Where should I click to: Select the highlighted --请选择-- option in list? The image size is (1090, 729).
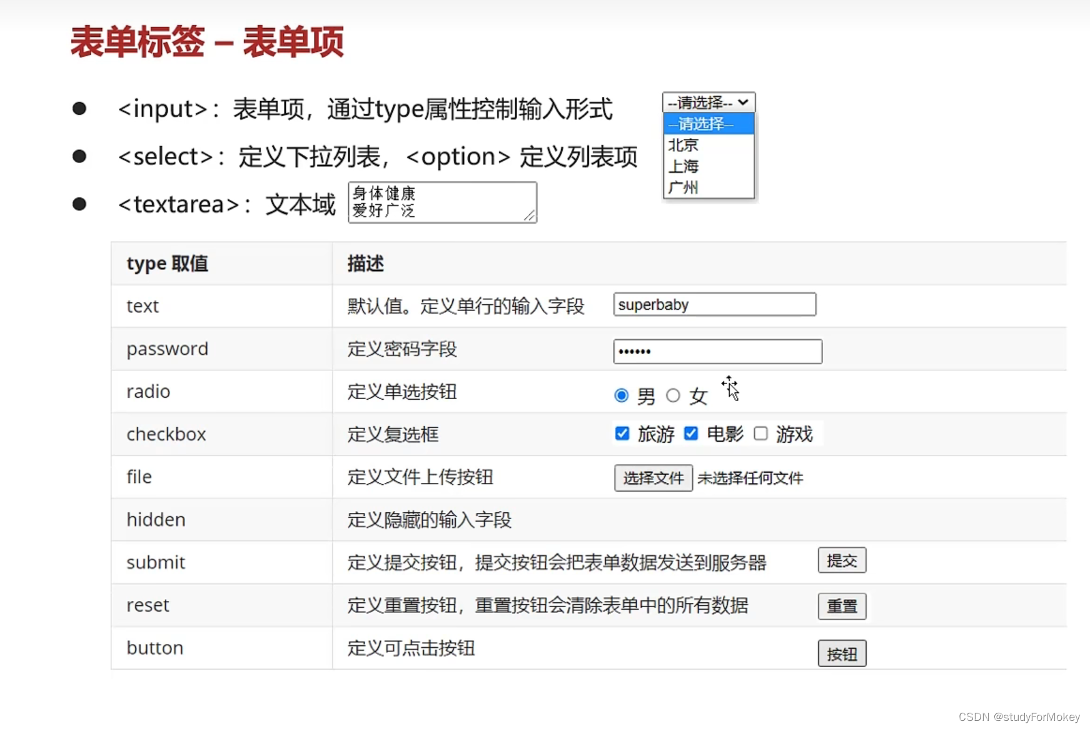[709, 124]
